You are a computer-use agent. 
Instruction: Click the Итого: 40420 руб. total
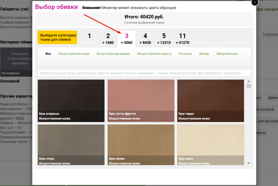tap(144, 17)
